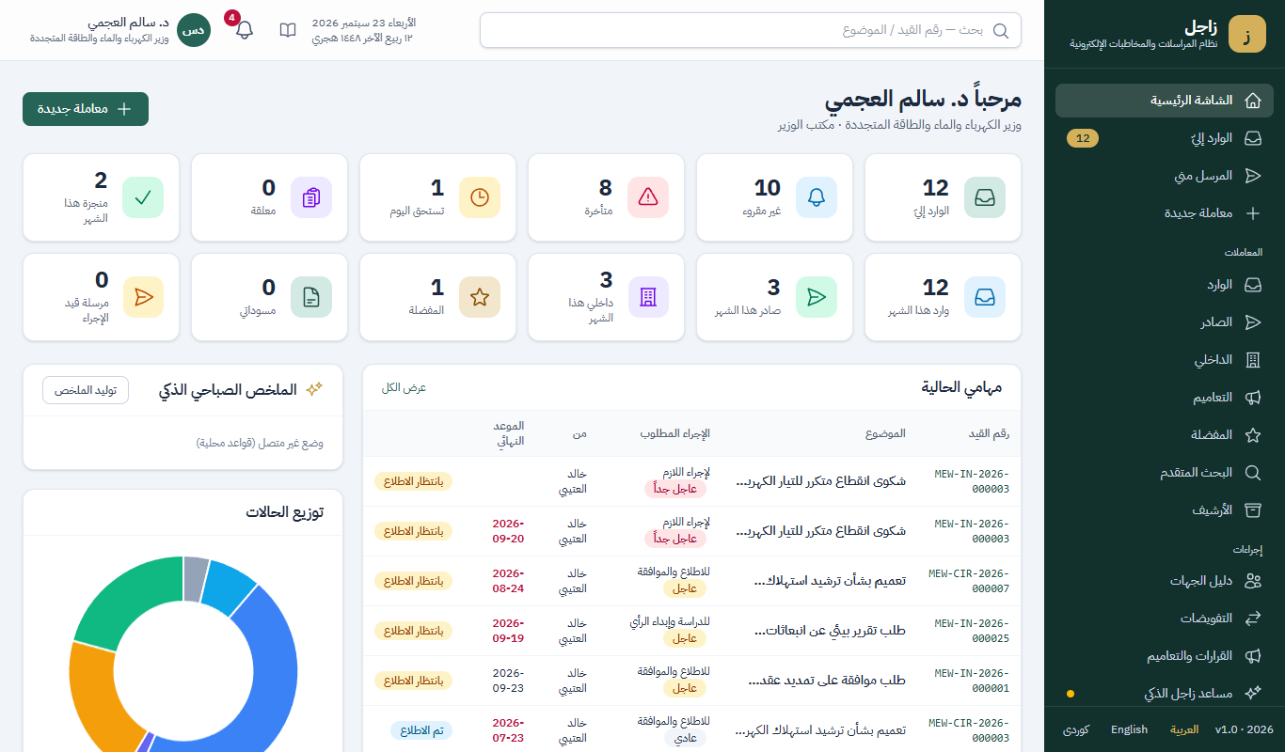1285x752 pixels.
Task: Open the user avatar profile menu
Action: tap(195, 30)
